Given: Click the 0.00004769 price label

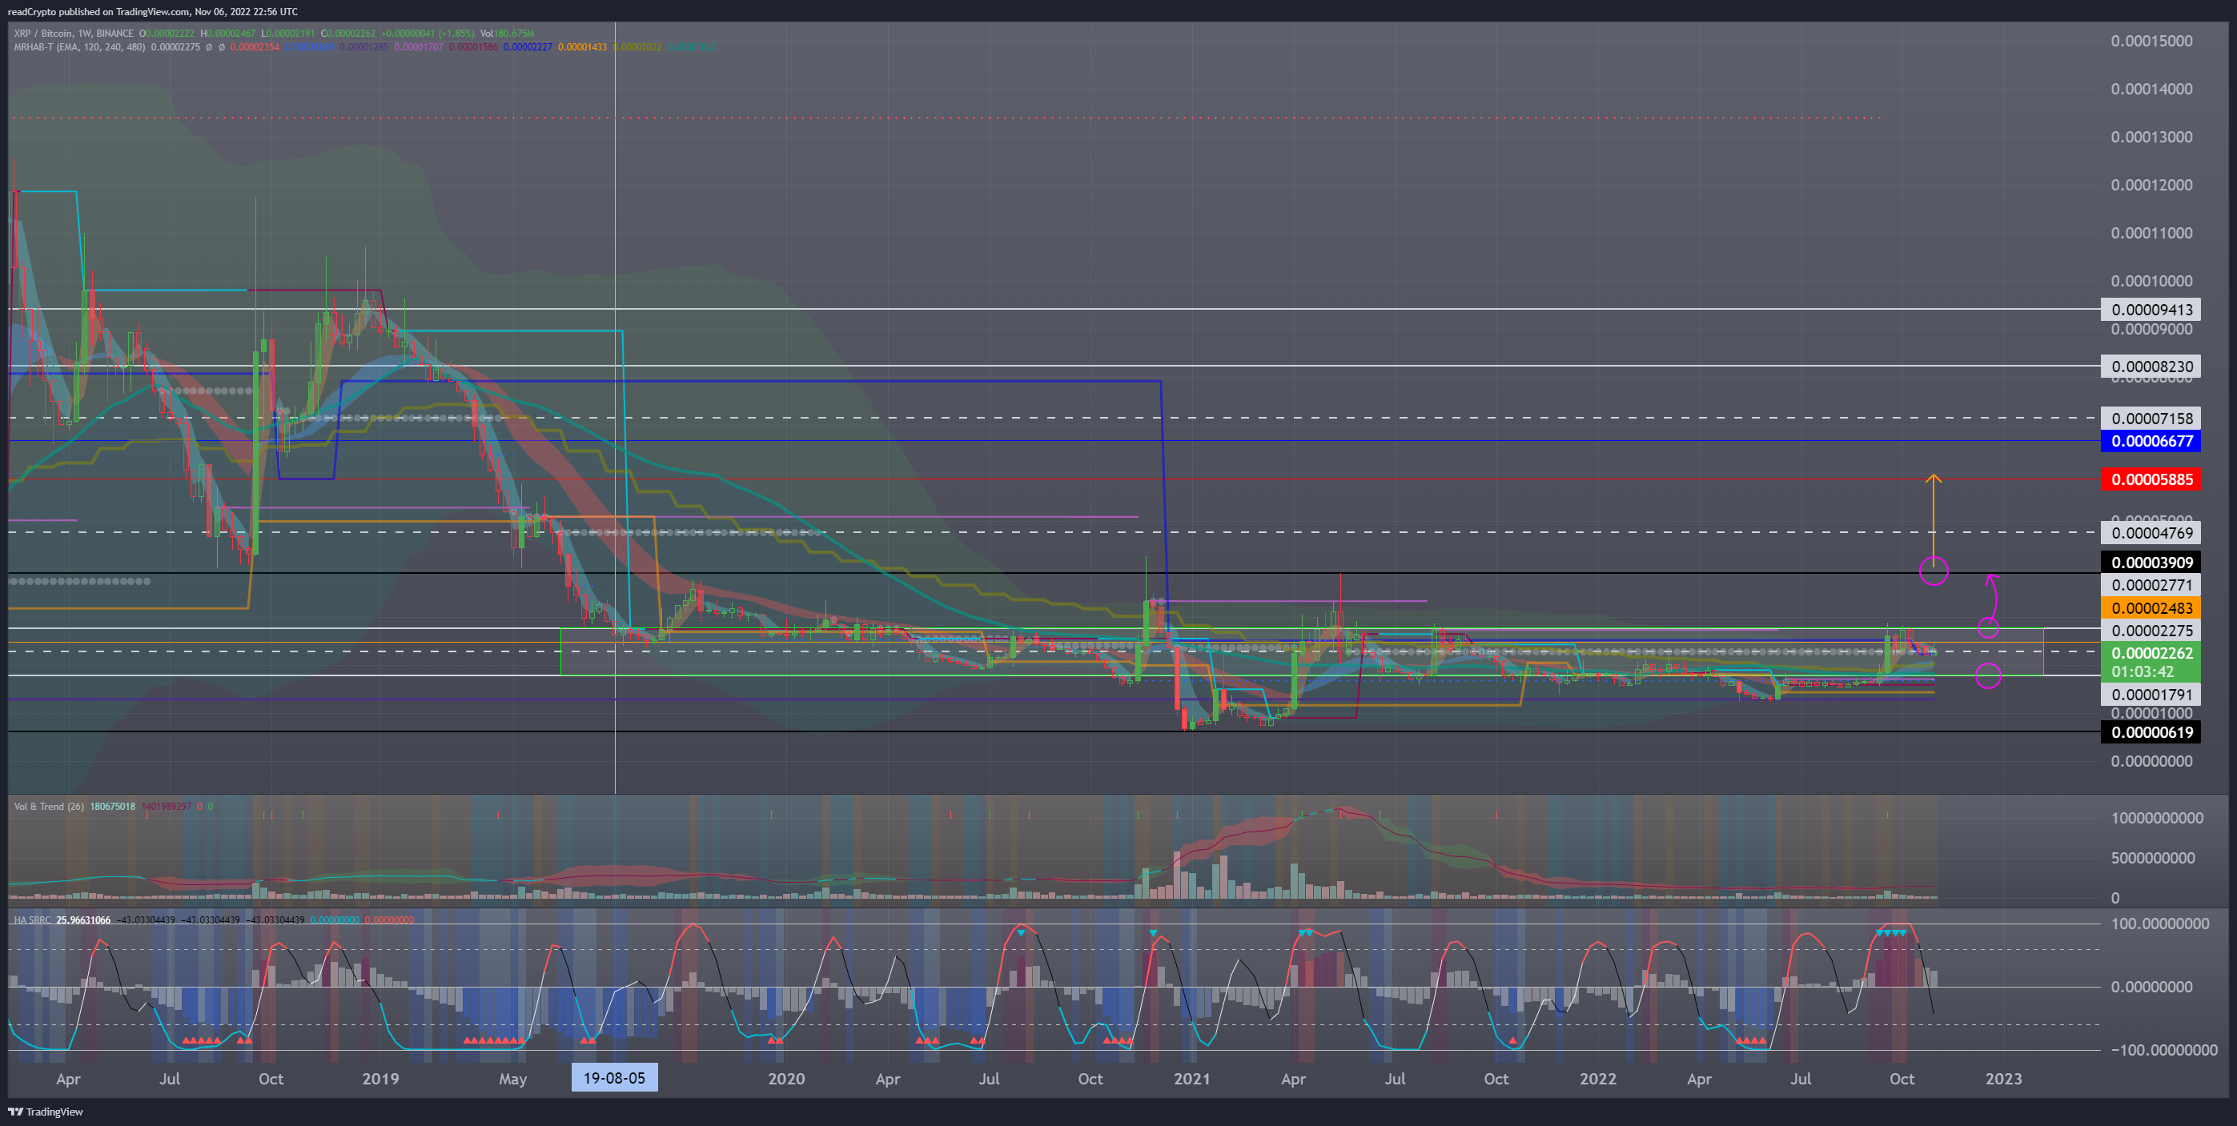Looking at the screenshot, I should [x=2151, y=533].
